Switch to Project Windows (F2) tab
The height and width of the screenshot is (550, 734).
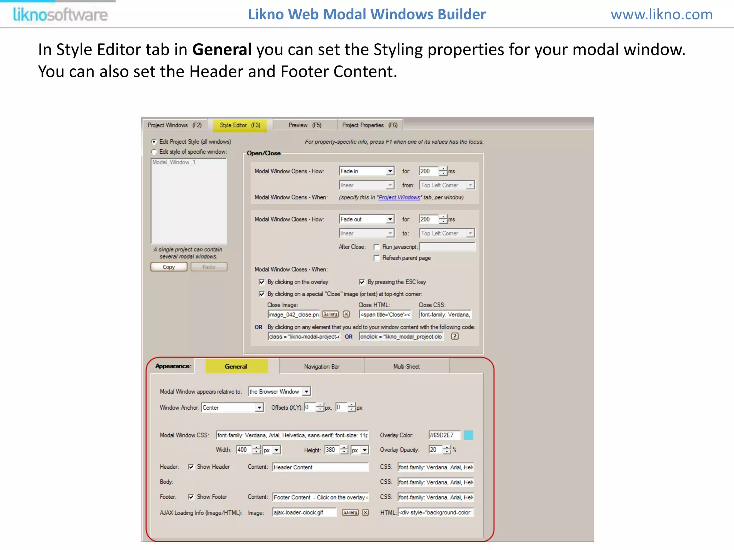175,125
